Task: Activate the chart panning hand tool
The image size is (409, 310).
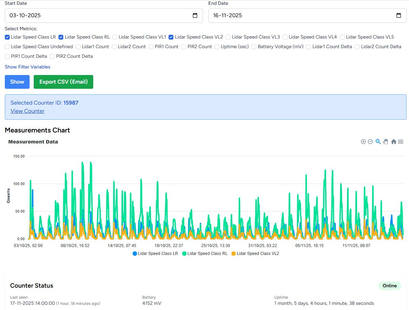Action: click(386, 142)
